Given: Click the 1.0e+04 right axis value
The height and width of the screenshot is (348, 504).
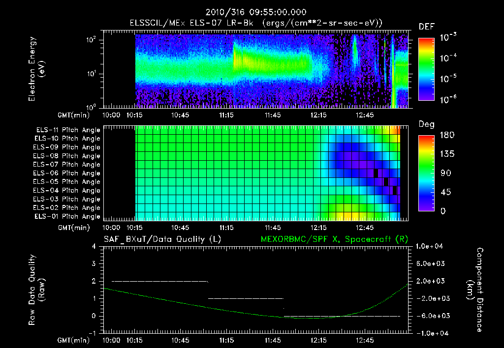Looking at the screenshot, I should click(429, 246).
